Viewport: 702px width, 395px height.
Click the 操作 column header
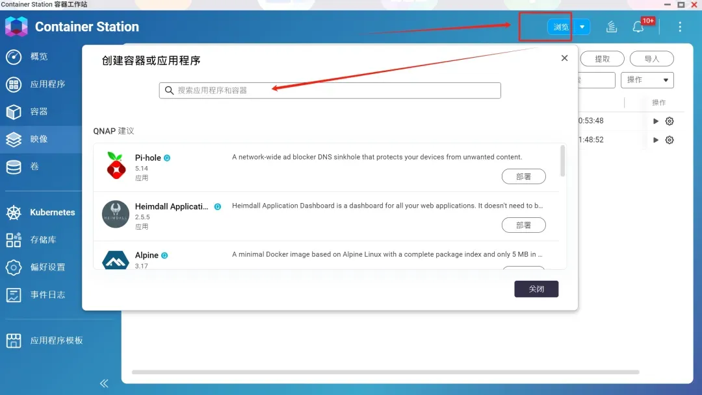(x=658, y=102)
